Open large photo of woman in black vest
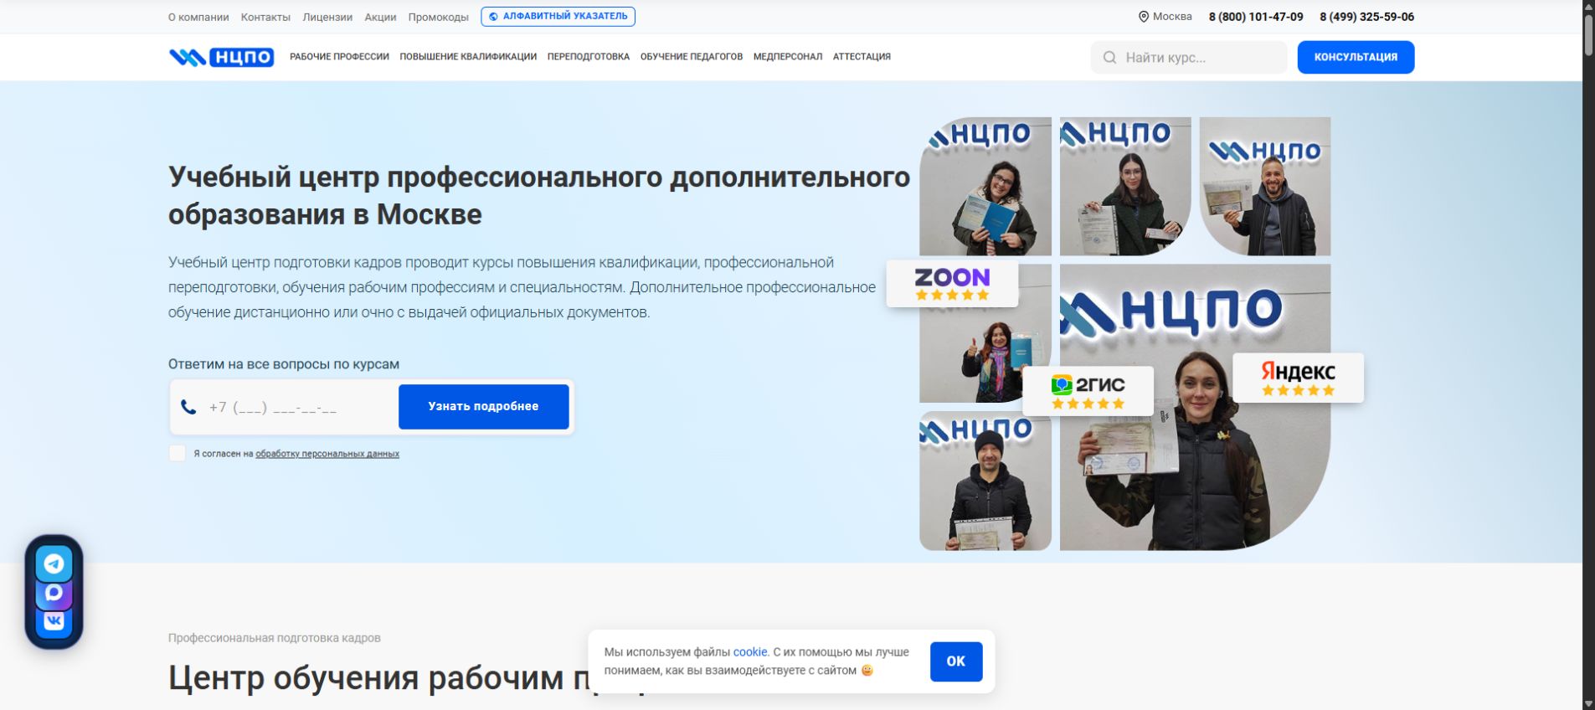This screenshot has width=1595, height=710. click(x=1195, y=408)
